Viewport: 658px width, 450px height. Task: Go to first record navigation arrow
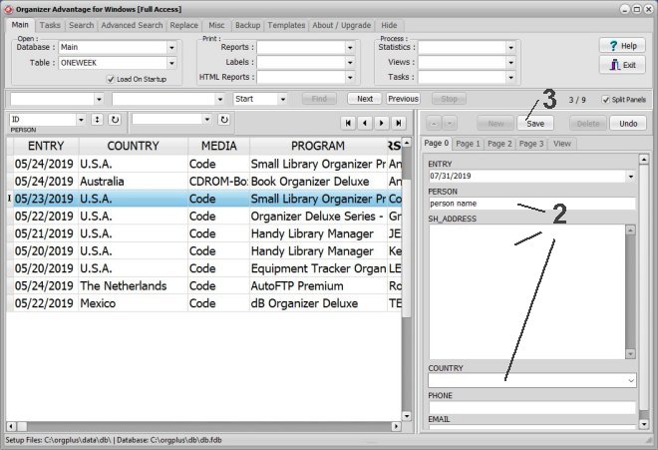[x=348, y=123]
